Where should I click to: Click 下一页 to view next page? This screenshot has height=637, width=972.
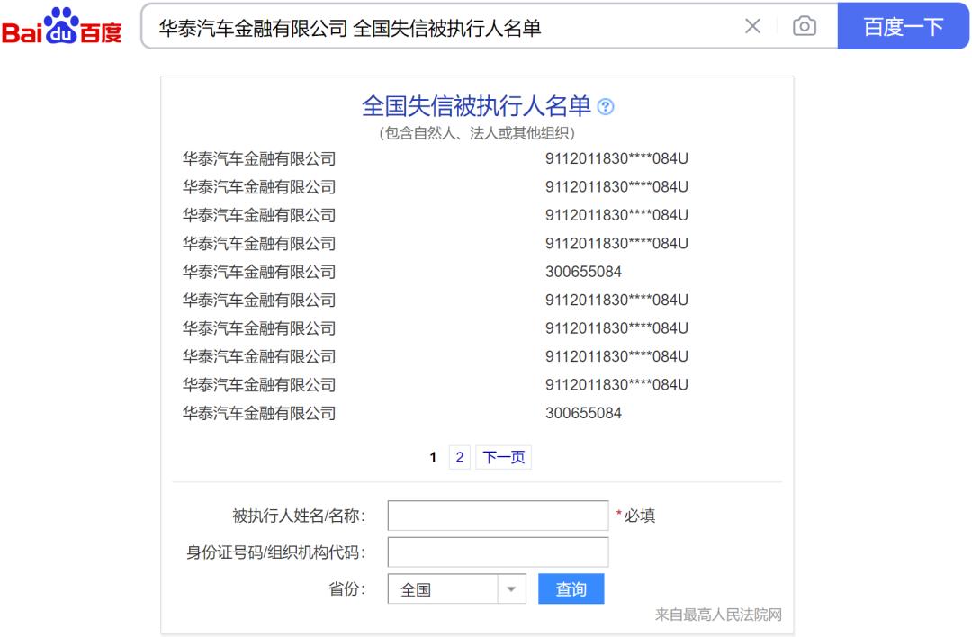(x=502, y=457)
